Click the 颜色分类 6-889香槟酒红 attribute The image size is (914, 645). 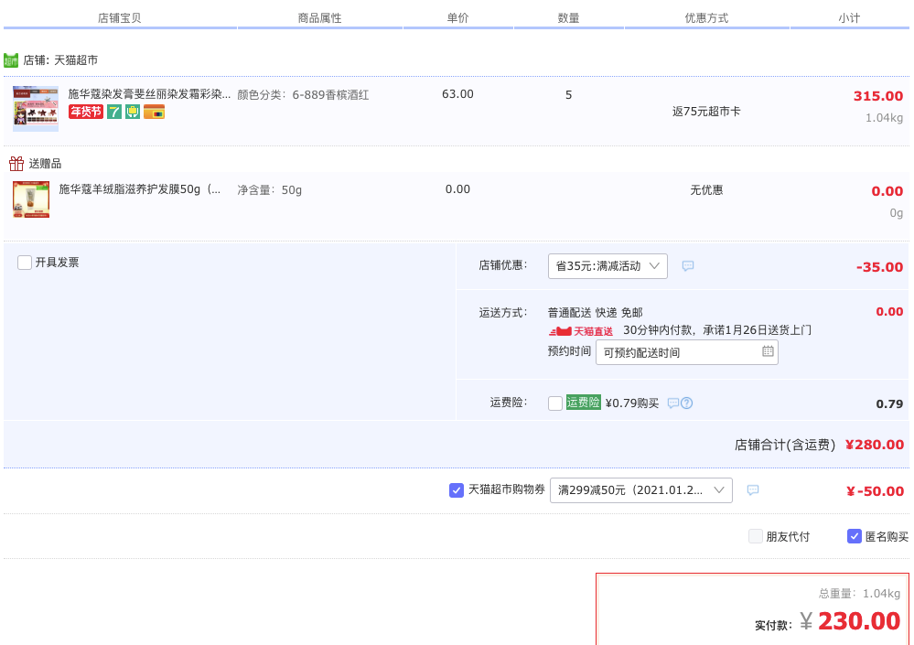303,95
